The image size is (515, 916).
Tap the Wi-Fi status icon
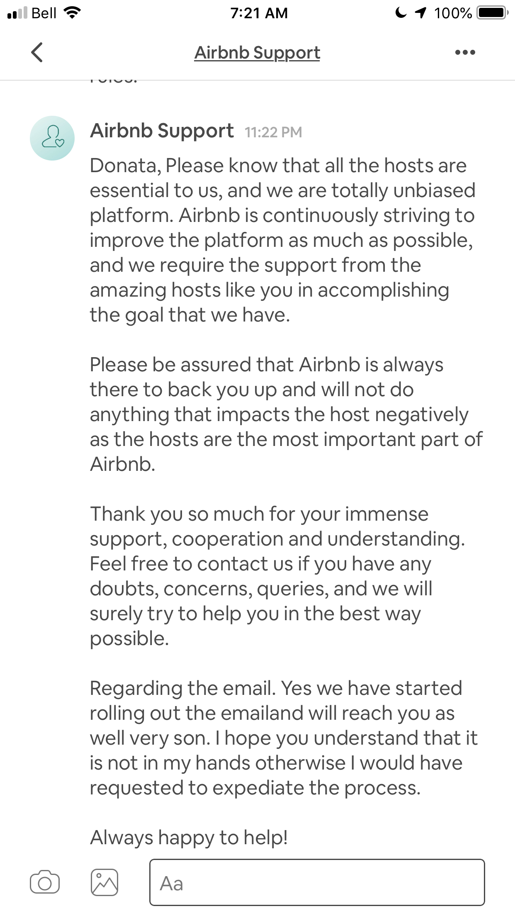pyautogui.click(x=72, y=13)
